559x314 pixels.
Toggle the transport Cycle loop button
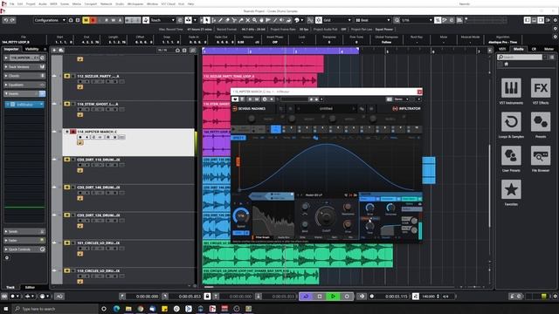point(306,297)
